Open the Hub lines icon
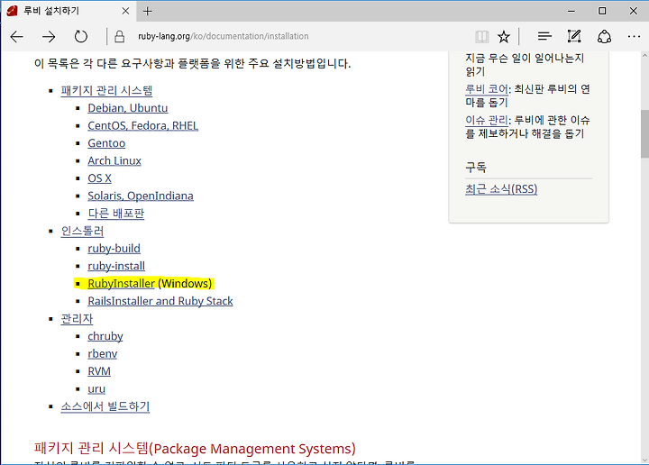This screenshot has height=465, width=649. (544, 36)
